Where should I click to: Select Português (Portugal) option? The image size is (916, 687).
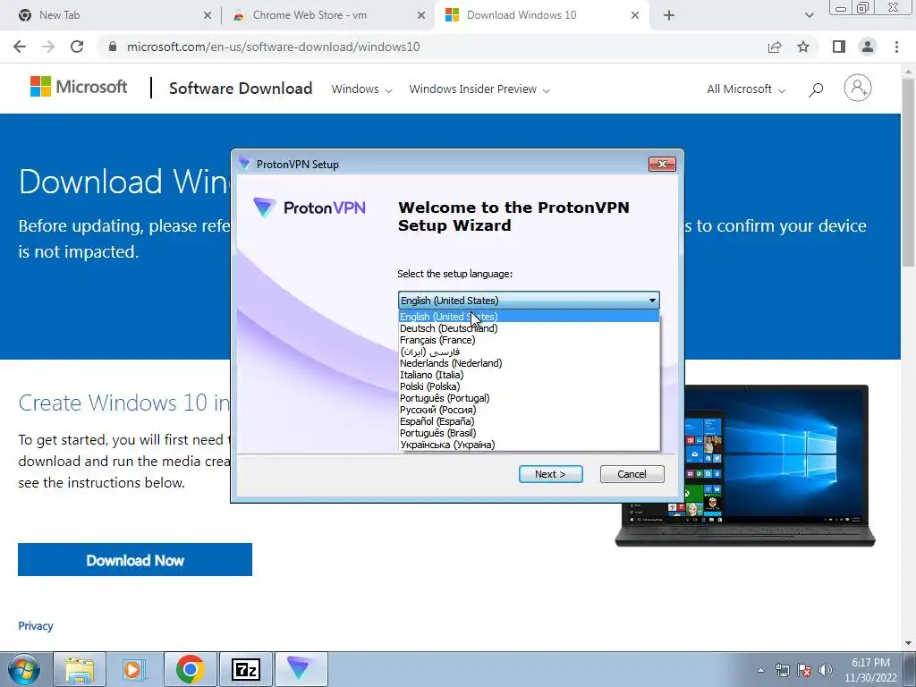pyautogui.click(x=529, y=398)
